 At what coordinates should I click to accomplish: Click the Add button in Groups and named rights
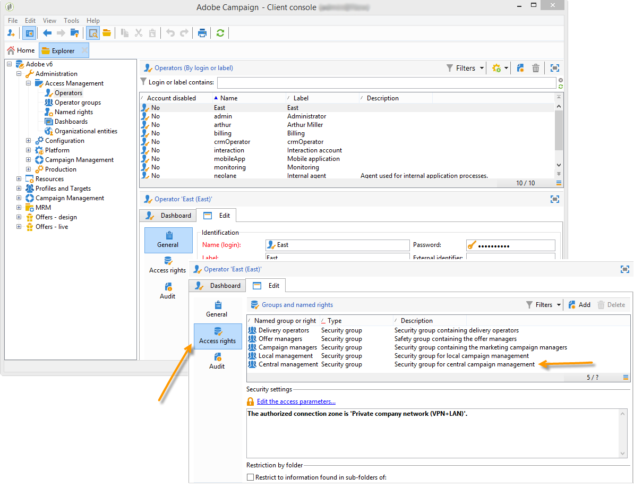click(x=579, y=305)
